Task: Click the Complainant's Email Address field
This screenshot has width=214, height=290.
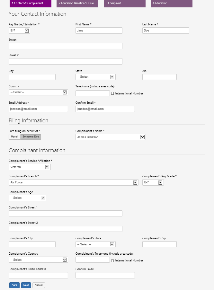Action: [x=38, y=275]
